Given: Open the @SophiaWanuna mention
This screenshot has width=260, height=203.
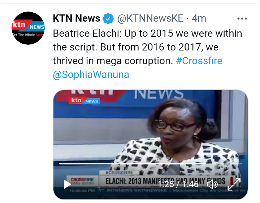Looking at the screenshot, I should point(91,75).
